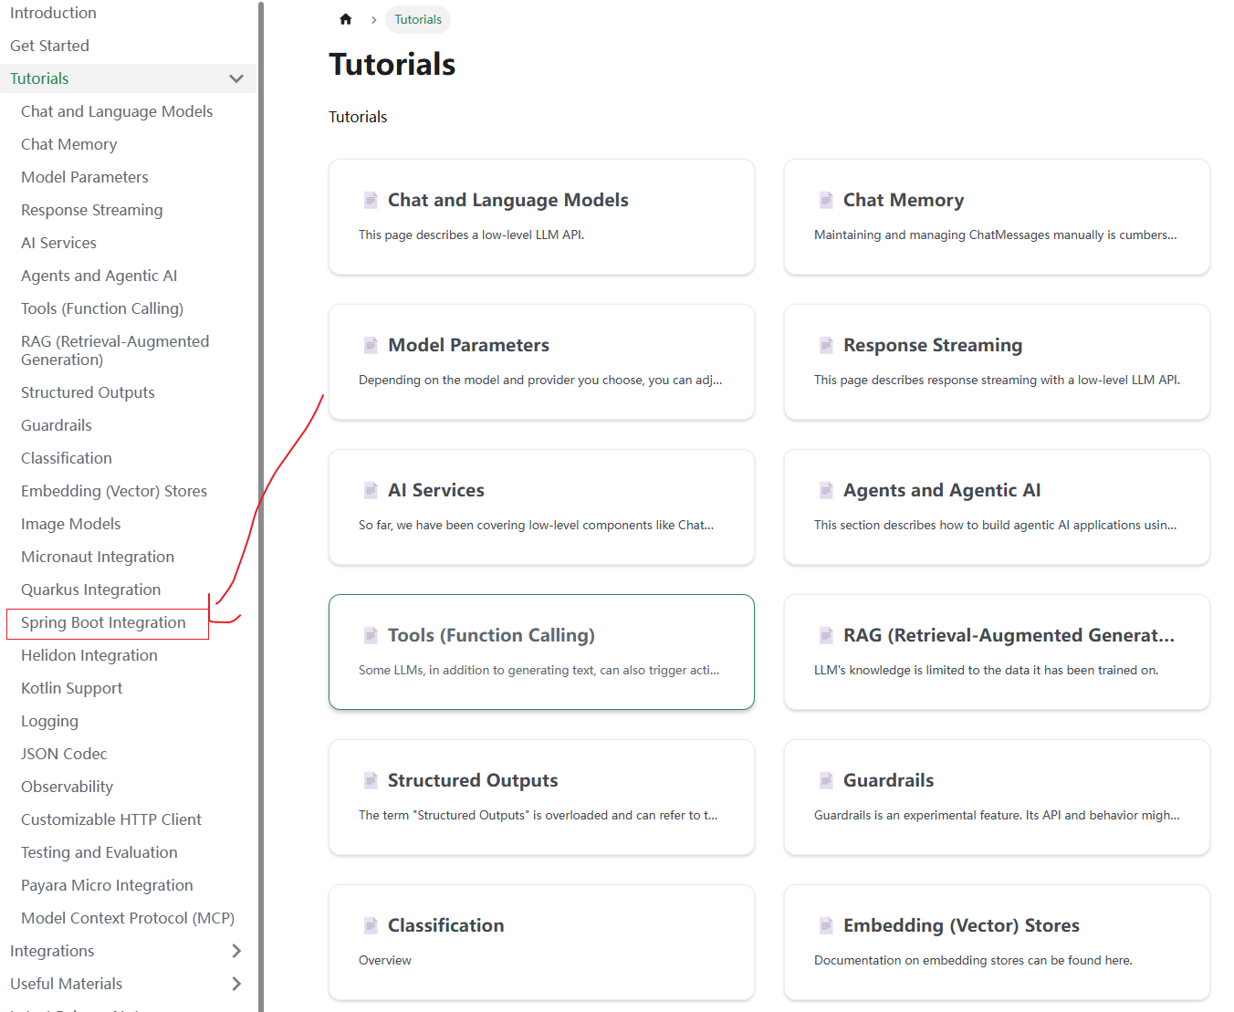Viewport: 1234px width, 1012px height.
Task: Open the Classification card title
Action: (x=445, y=925)
